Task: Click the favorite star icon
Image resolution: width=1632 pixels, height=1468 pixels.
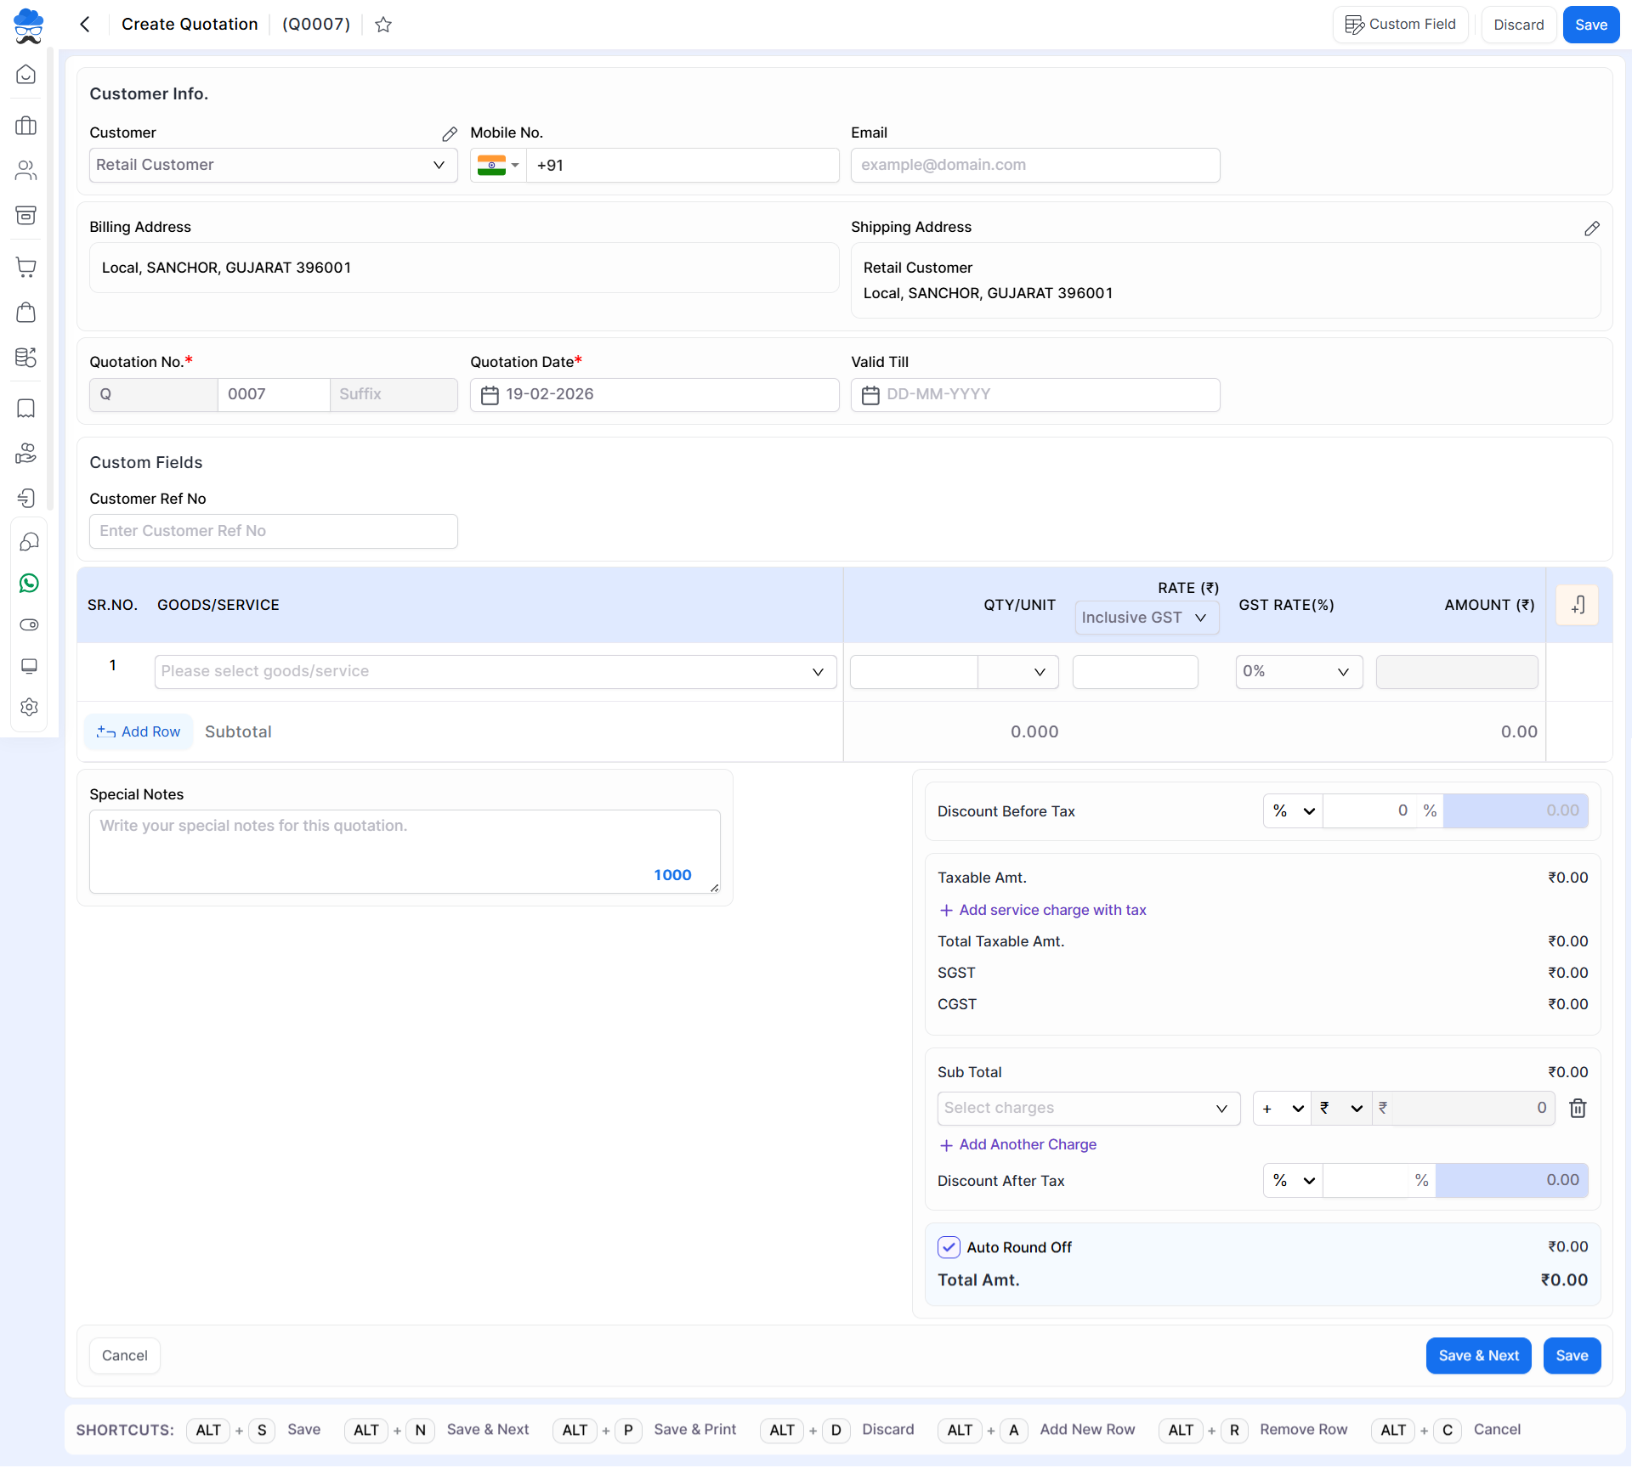Action: [x=383, y=25]
